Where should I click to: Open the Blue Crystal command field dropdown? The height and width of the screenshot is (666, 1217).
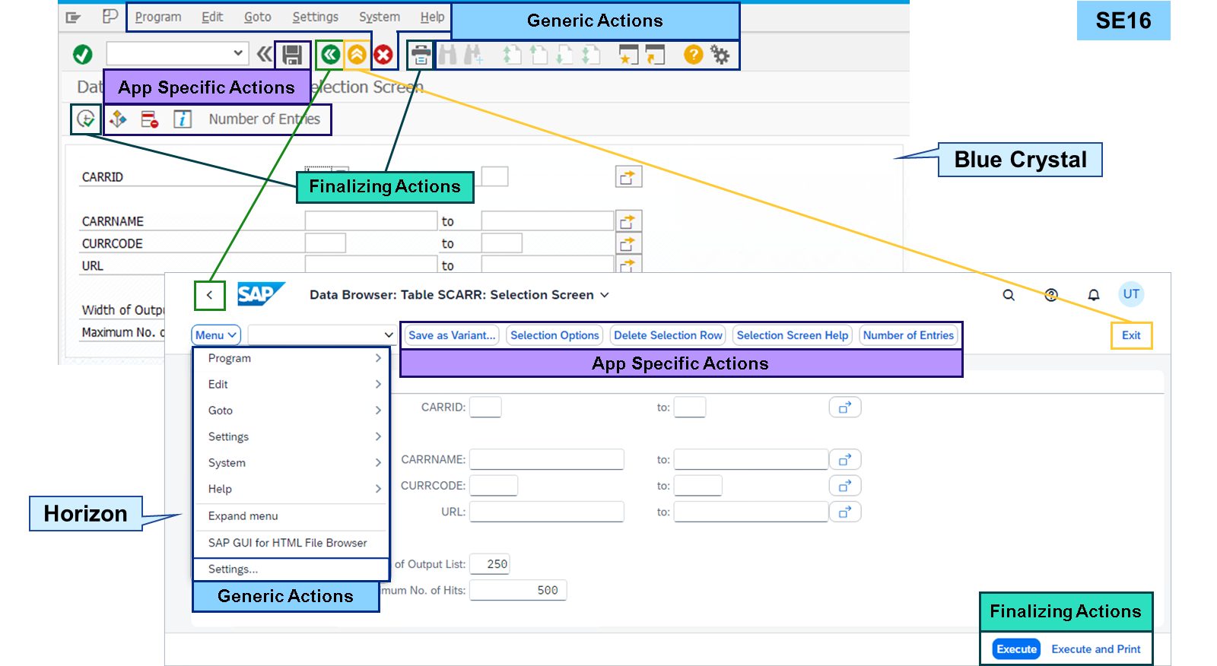tap(238, 53)
